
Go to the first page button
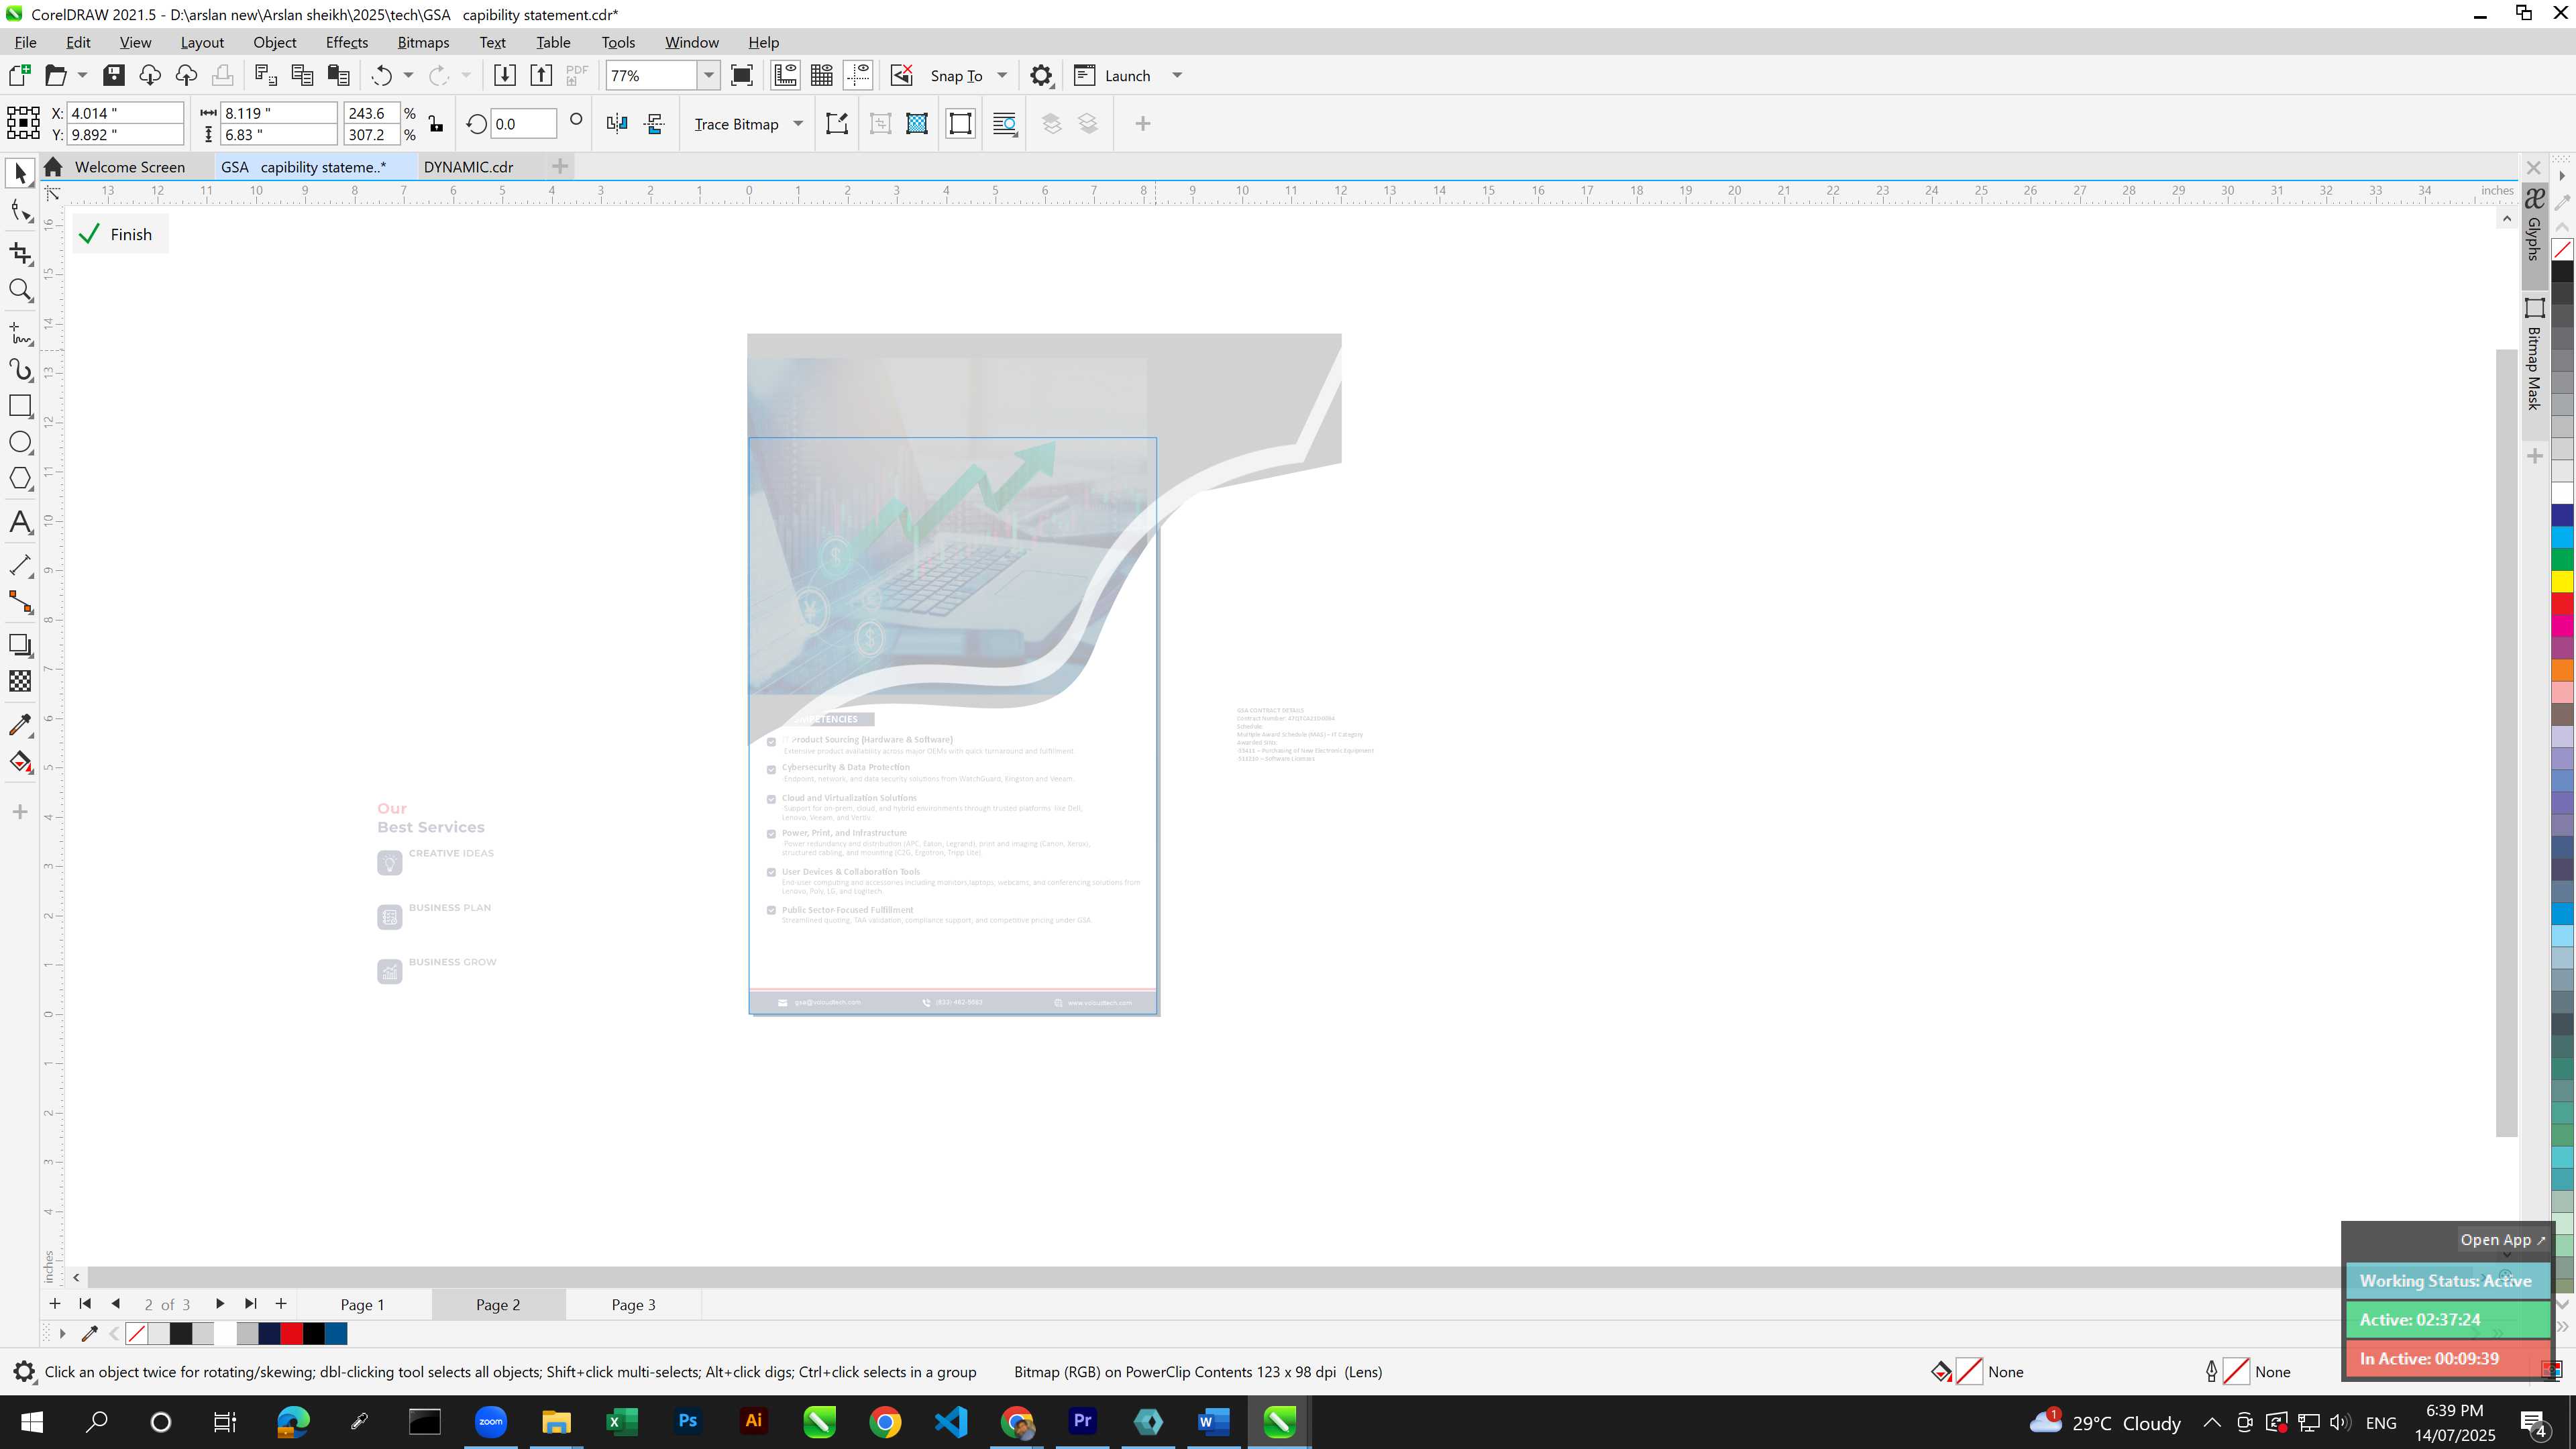85,1304
